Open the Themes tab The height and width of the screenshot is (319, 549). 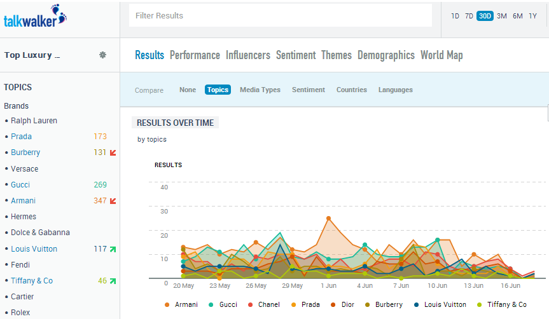coord(337,55)
